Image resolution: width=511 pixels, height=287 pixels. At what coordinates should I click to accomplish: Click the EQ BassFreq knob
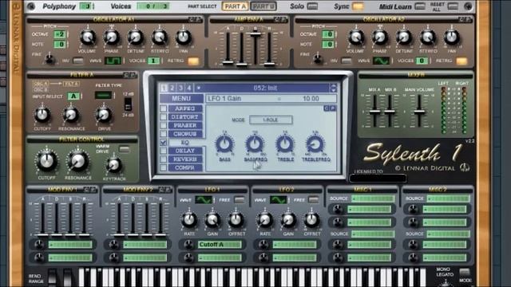255,143
